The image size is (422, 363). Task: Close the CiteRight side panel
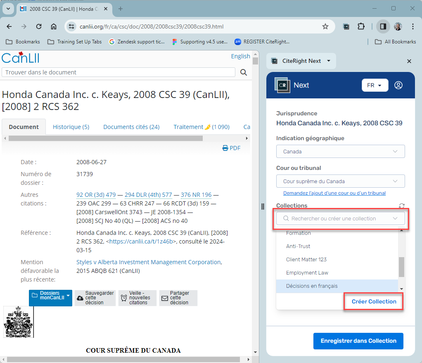409,61
